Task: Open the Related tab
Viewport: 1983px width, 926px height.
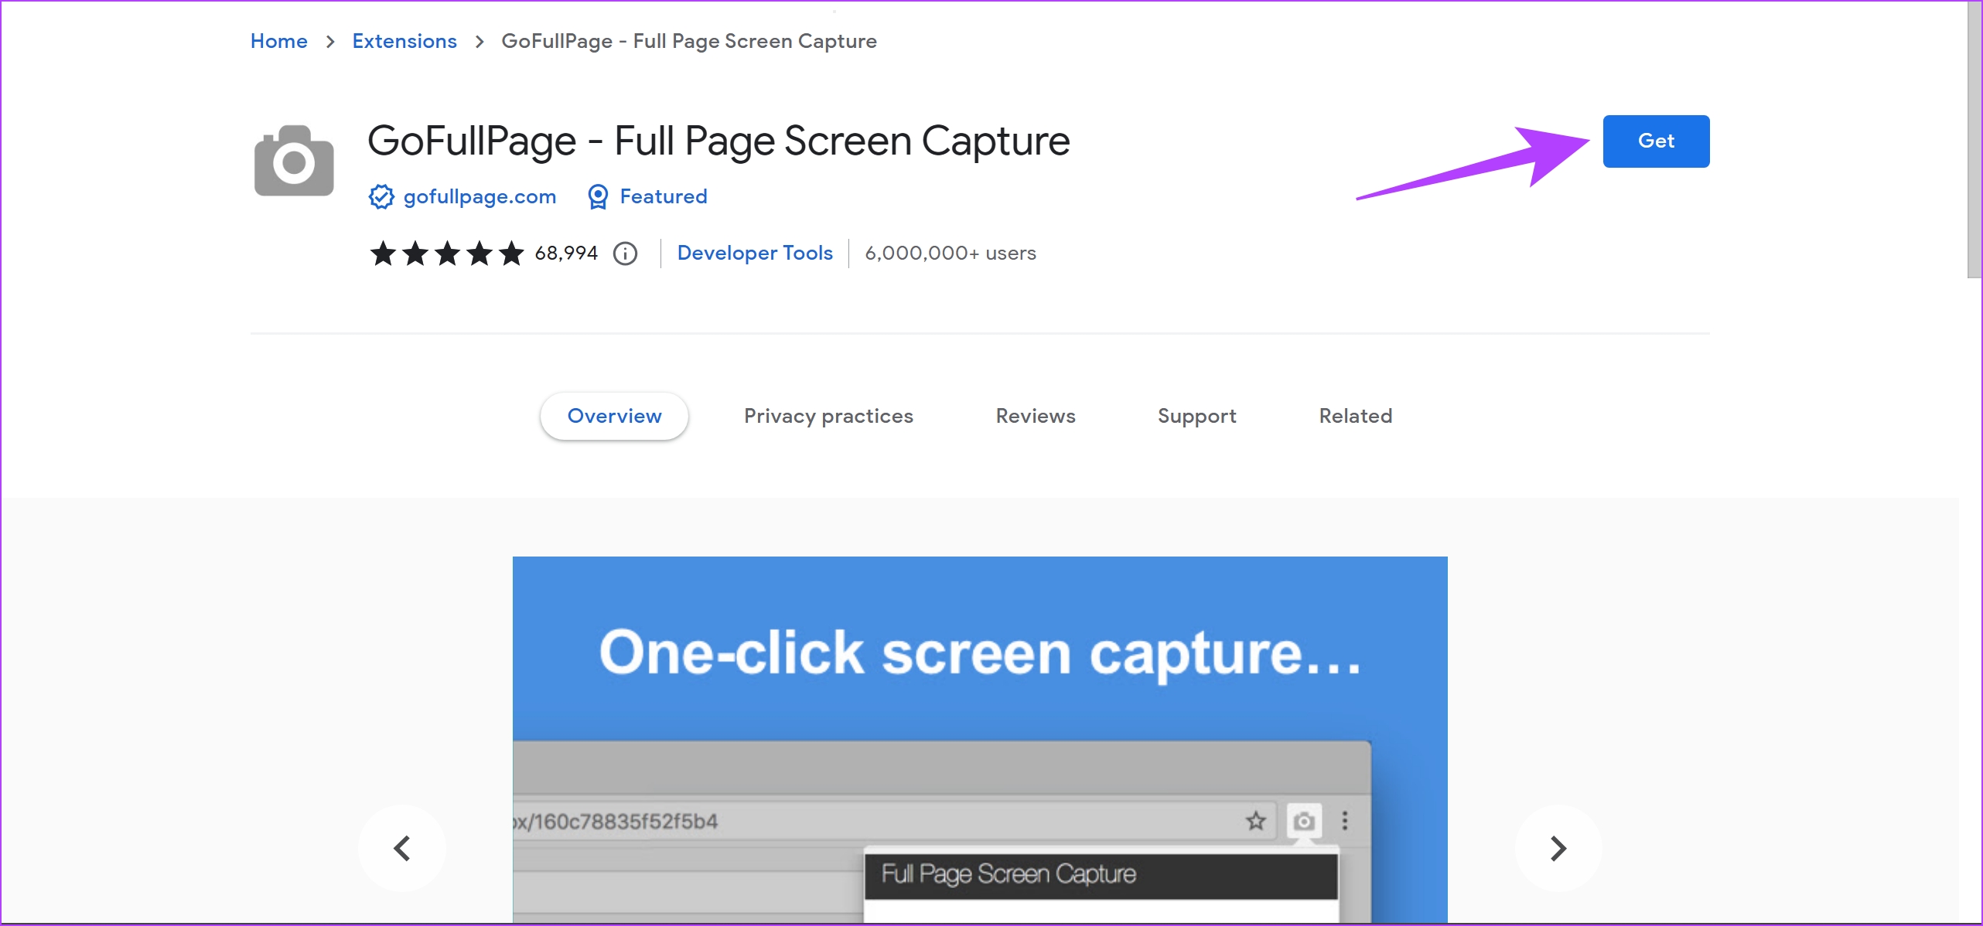Action: tap(1355, 416)
